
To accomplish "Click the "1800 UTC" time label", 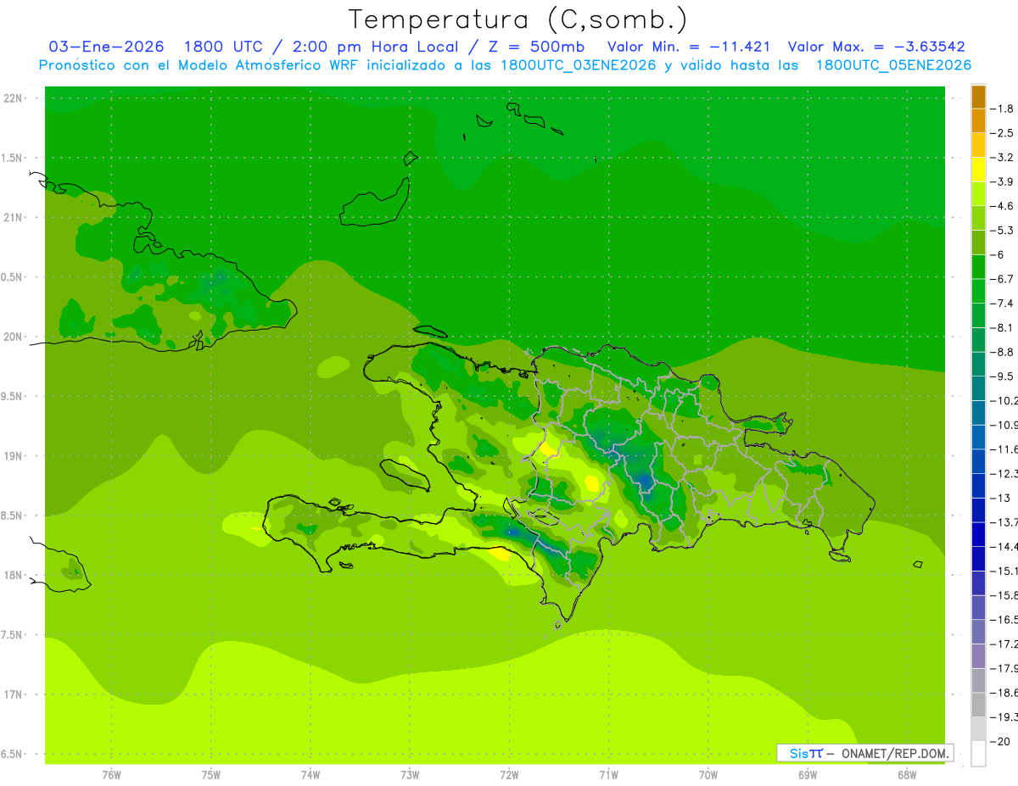I will pos(222,47).
